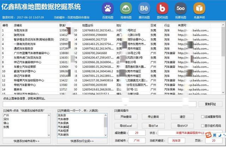226x147 pixels.
Task: Toggle the 显示座机号码 checkbox
Action: 202,125
